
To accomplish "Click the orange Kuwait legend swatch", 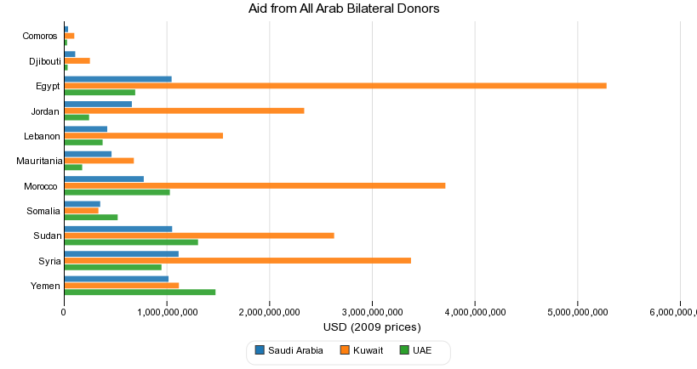I will coord(345,350).
